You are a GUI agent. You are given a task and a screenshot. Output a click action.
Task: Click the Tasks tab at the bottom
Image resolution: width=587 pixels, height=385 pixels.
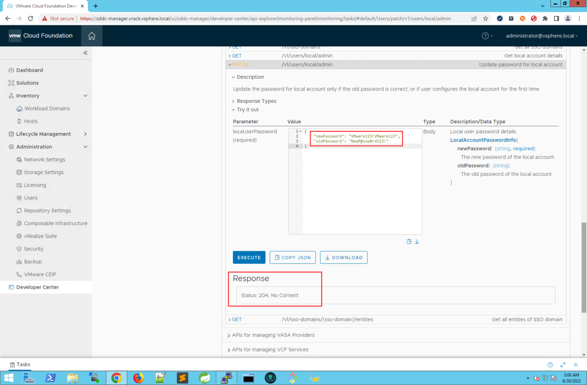pos(20,364)
